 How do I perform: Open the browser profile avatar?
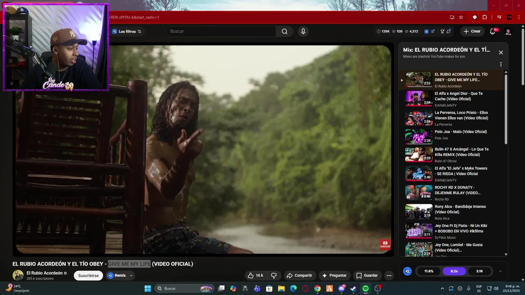(509, 17)
